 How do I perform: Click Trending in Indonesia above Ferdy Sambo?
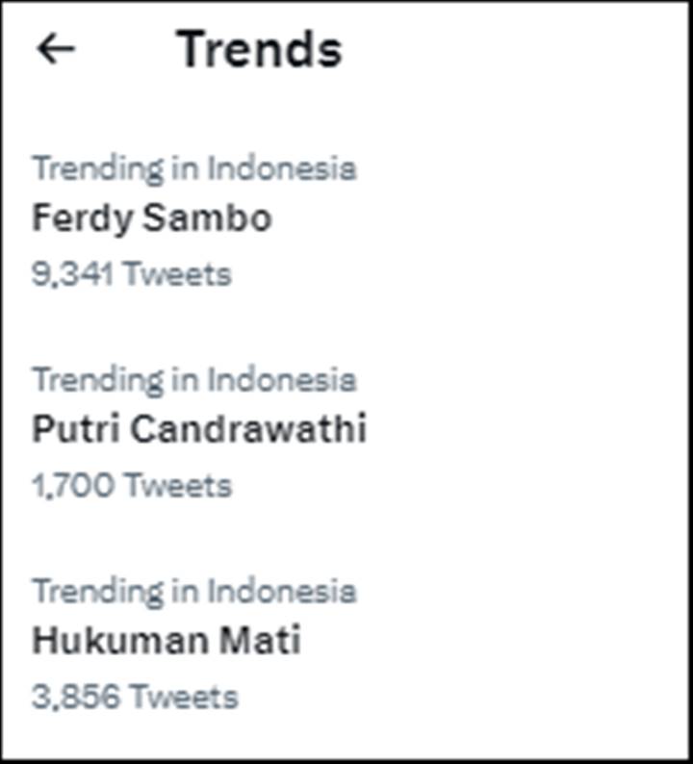coord(194,168)
